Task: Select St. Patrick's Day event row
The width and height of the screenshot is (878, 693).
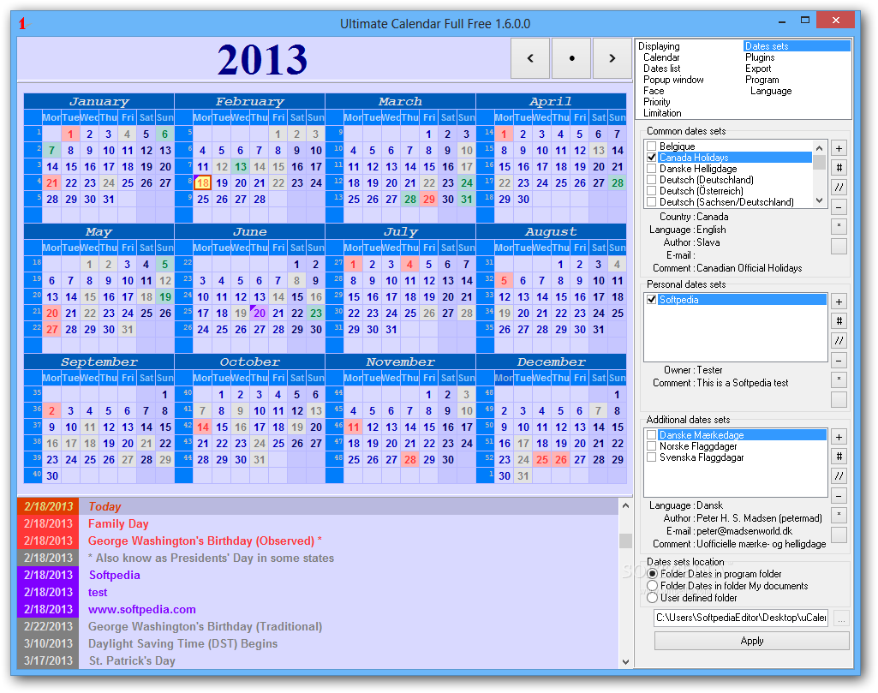Action: 318,660
